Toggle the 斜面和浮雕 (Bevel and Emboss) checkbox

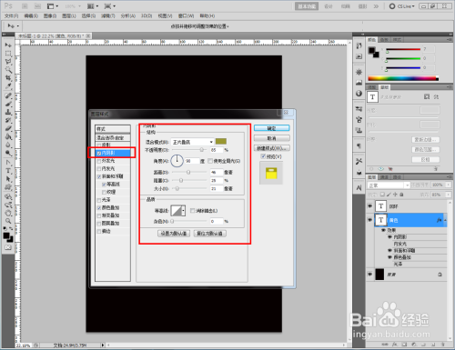point(99,176)
